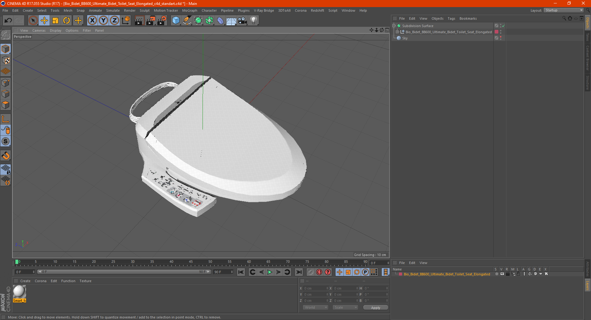This screenshot has width=591, height=320.
Task: Play the animation forward
Action: (270, 272)
